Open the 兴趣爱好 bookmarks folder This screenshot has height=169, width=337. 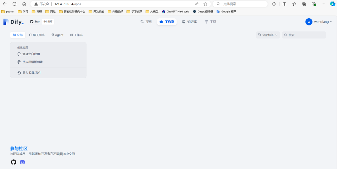tap(115, 11)
